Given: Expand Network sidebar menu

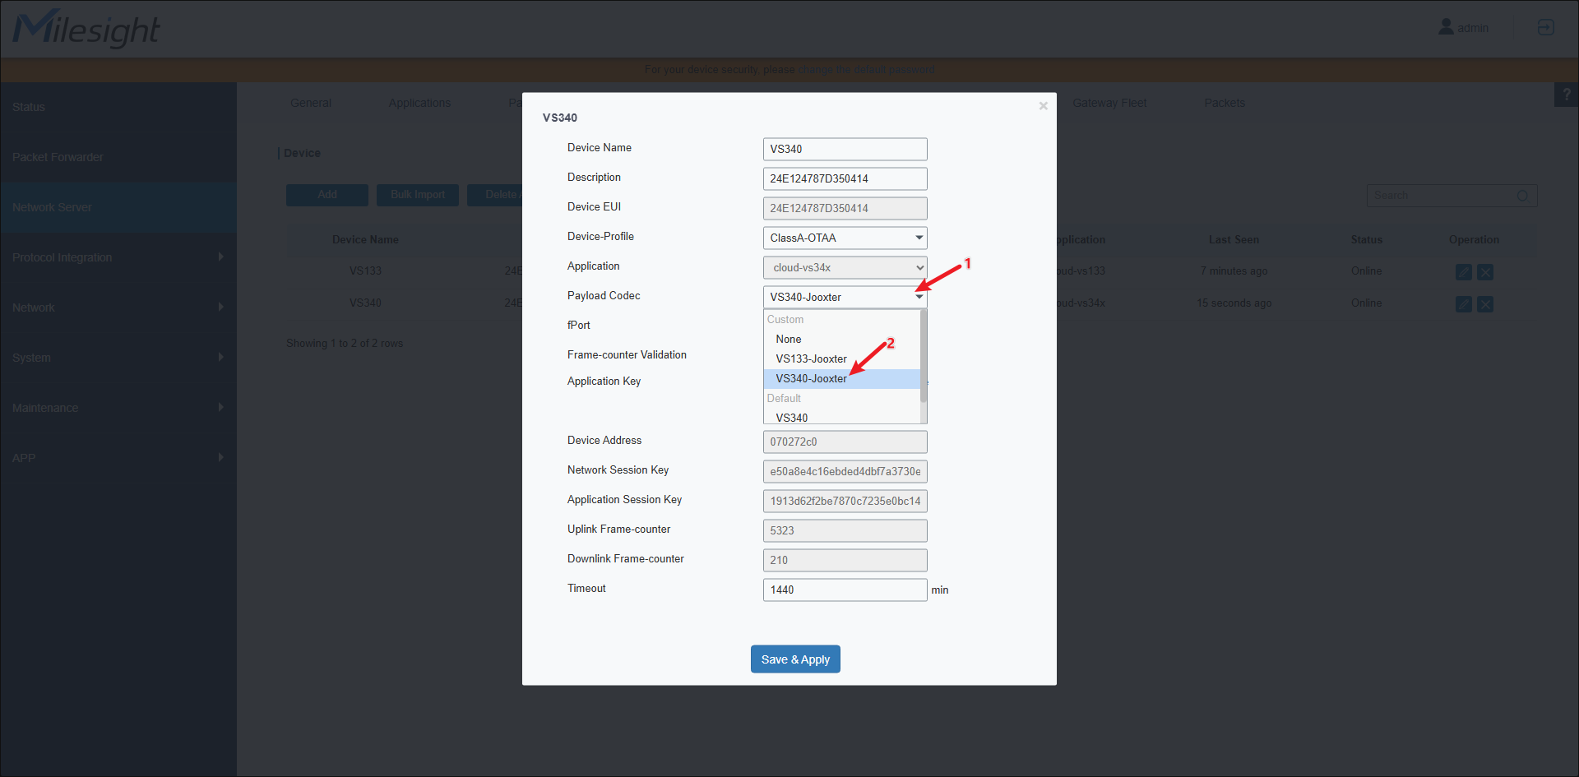Looking at the screenshot, I should (x=118, y=308).
